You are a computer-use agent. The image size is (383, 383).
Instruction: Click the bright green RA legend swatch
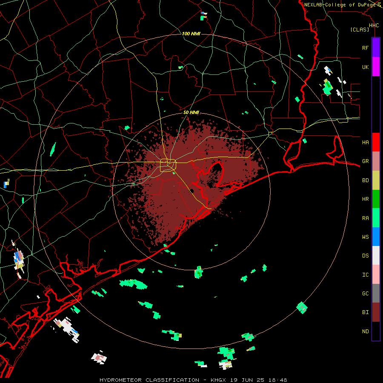tap(376, 218)
